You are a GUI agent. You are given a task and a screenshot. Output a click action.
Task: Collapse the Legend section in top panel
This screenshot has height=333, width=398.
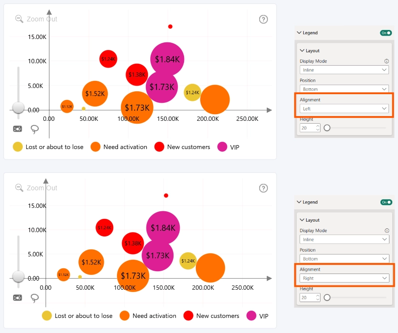pyautogui.click(x=299, y=33)
